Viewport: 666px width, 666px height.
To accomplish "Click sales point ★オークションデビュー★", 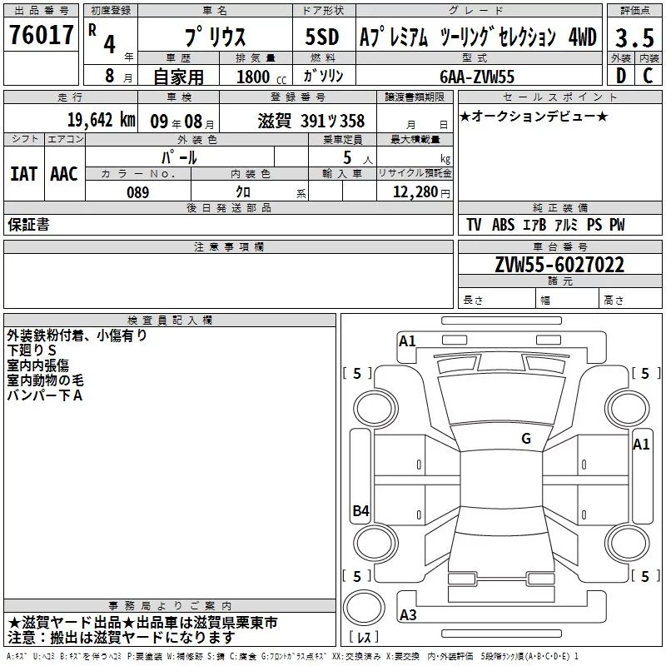I will pyautogui.click(x=534, y=116).
